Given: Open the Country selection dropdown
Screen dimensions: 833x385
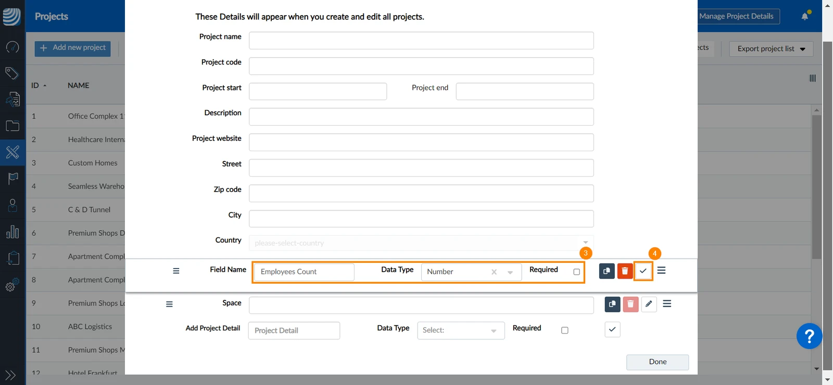Looking at the screenshot, I should (x=421, y=243).
